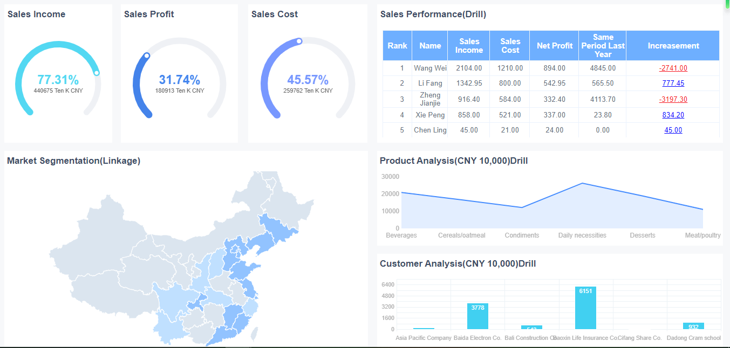
Task: Click the Rank column header
Action: 397,46
